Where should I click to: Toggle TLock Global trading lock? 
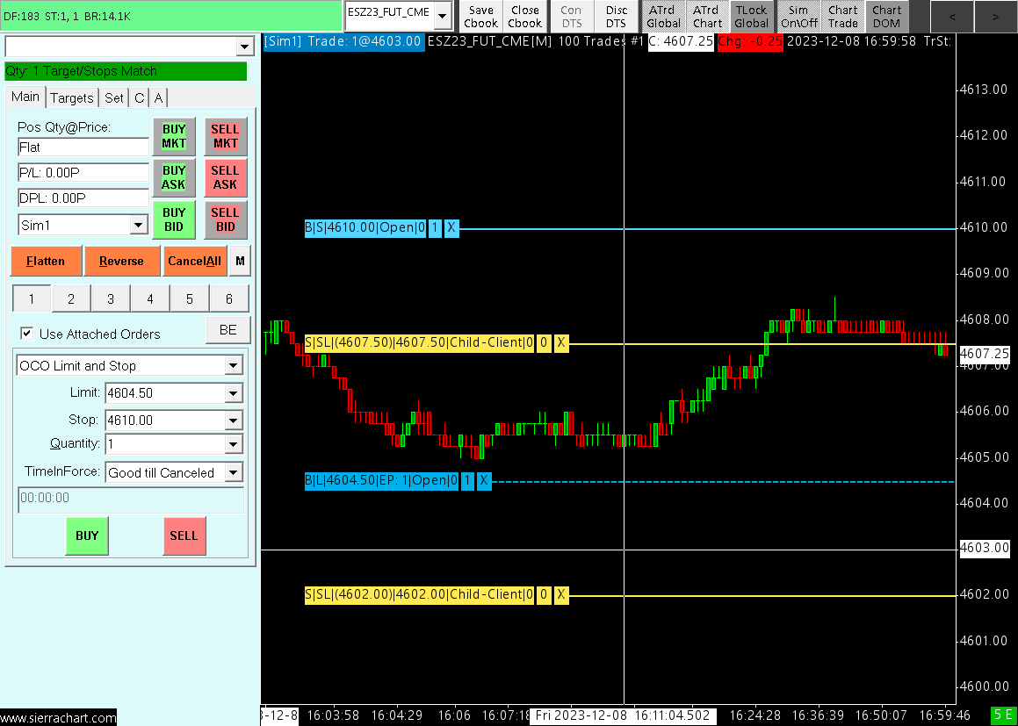pos(751,16)
